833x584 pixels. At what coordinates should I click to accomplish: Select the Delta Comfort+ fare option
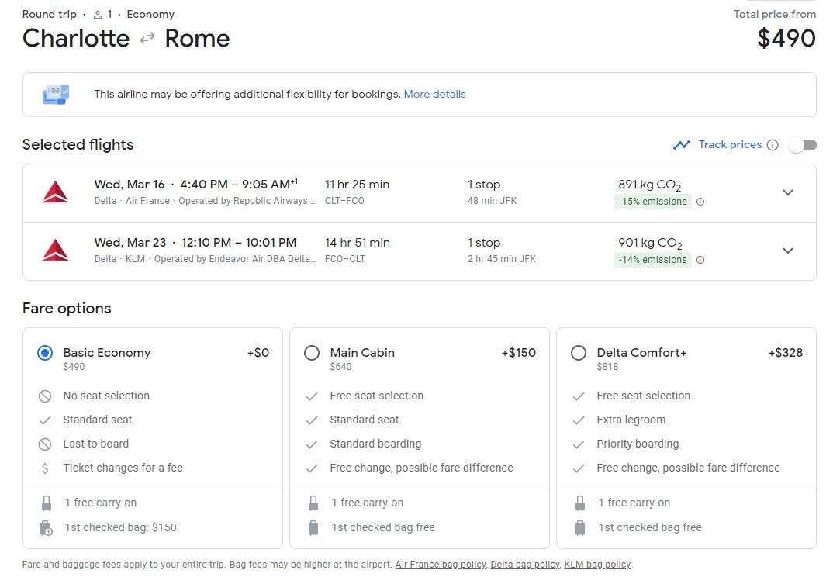[x=579, y=353]
